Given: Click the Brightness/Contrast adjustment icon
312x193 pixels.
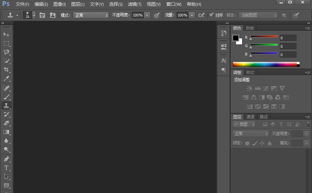Looking at the screenshot, I should point(249,88).
